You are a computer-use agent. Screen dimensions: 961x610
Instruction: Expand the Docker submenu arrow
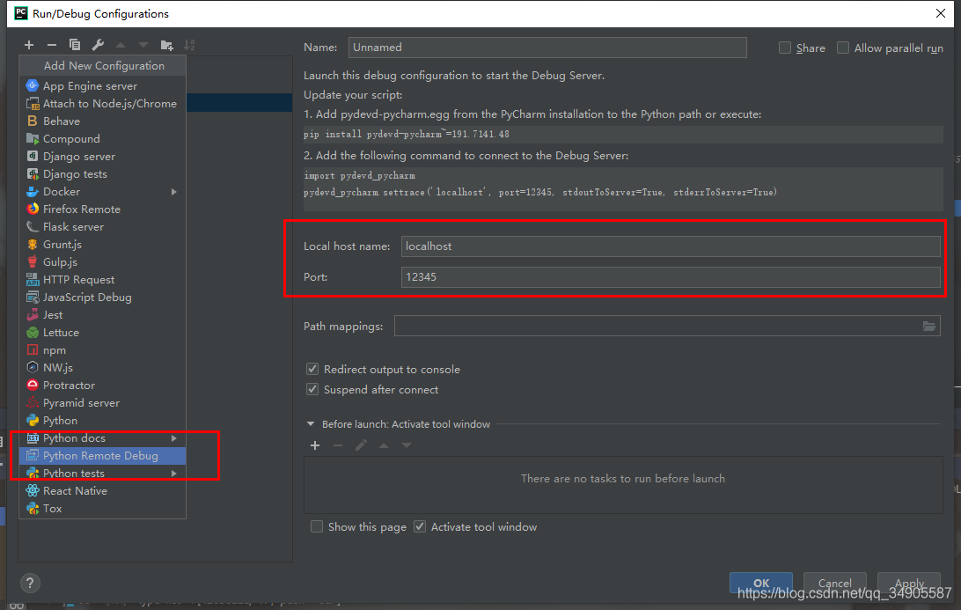coord(174,192)
